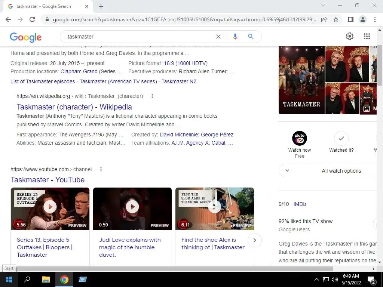Open options menu for YouTube channel result
Image resolution: width=383 pixels, height=287 pixels.
click(101, 169)
